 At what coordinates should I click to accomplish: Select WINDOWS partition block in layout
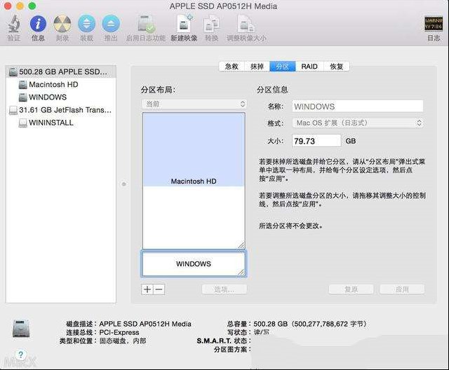coord(194,263)
